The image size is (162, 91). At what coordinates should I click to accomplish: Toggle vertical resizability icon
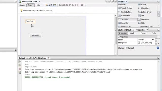coord(86,5)
